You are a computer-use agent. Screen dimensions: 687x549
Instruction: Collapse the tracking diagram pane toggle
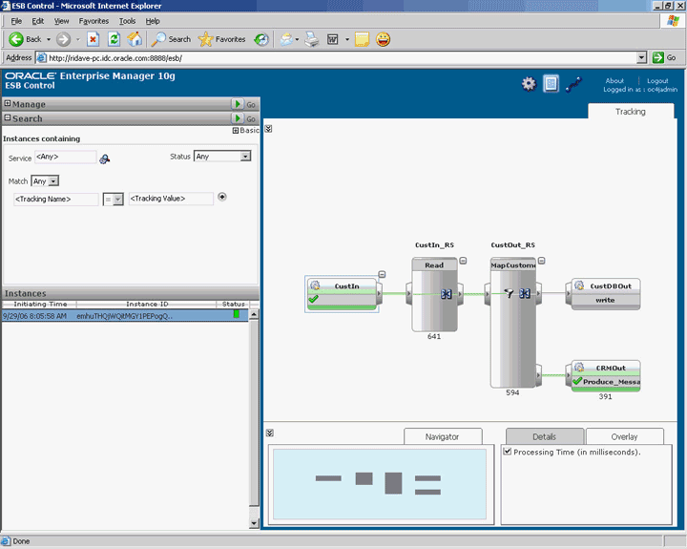tap(268, 129)
